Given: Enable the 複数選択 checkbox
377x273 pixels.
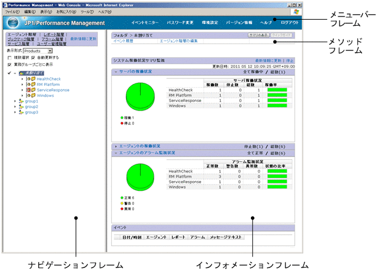Looking at the screenshot, I should click(x=10, y=58).
